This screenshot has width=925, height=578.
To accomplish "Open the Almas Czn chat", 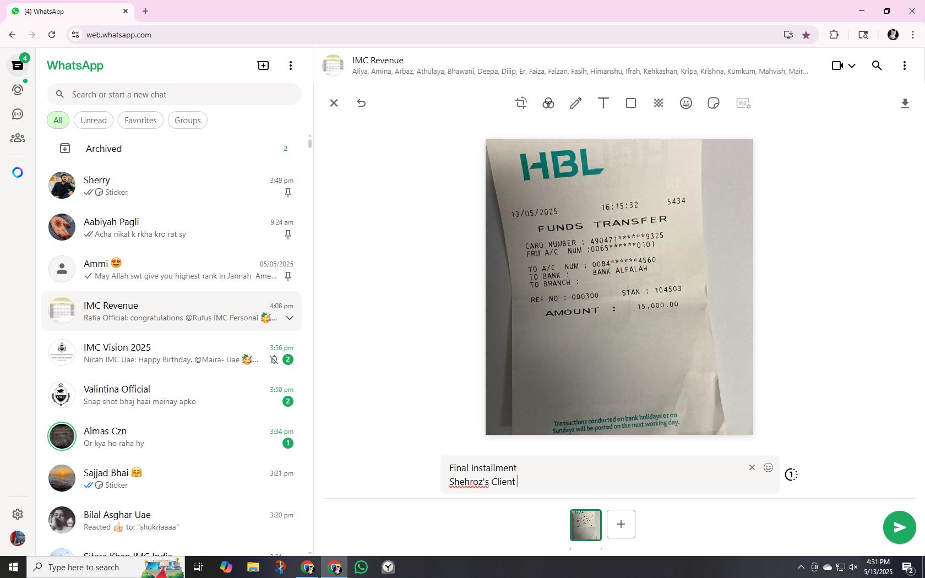I will [172, 437].
